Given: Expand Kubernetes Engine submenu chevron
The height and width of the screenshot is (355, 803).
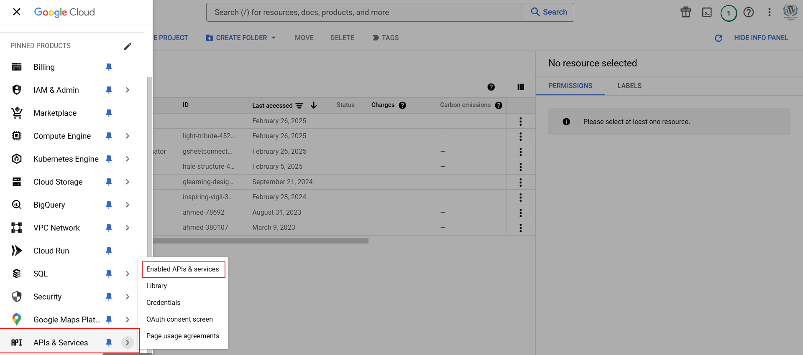Looking at the screenshot, I should (128, 159).
